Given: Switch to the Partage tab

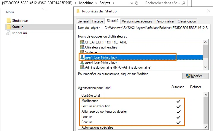Looking at the screenshot, I should coord(98,21).
